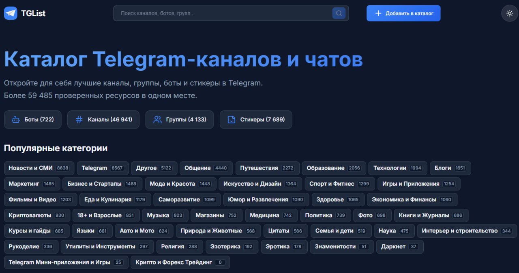Open the Книги и Журналы category
The width and height of the screenshot is (519, 273).
pyautogui.click(x=431, y=216)
